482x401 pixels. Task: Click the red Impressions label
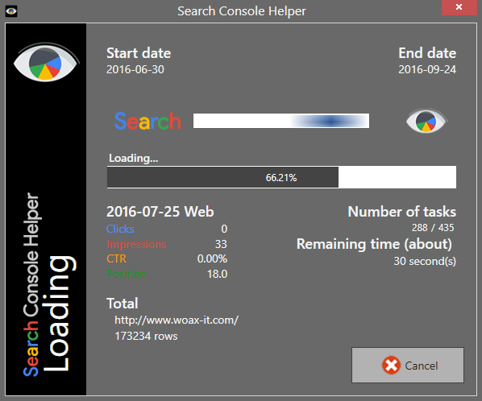click(136, 244)
